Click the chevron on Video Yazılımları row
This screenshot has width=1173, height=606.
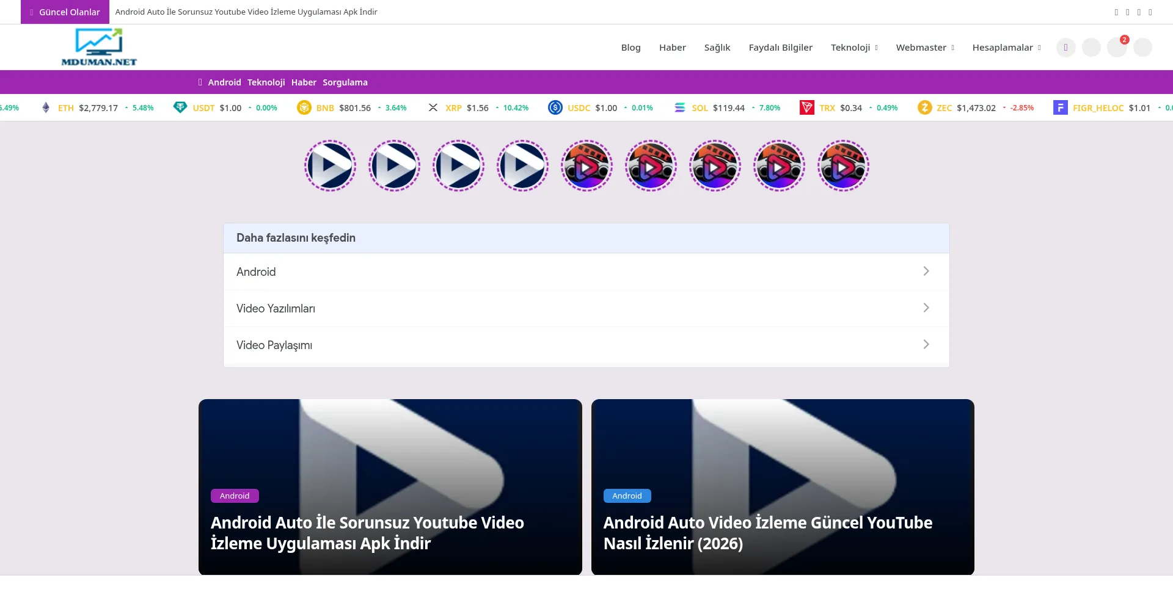click(x=926, y=308)
